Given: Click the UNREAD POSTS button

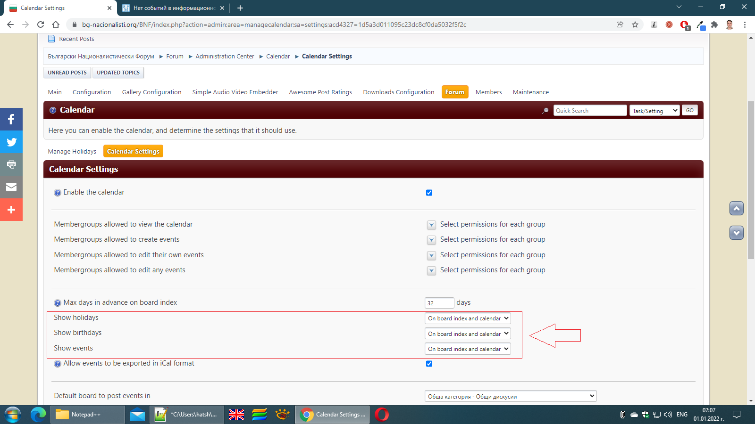Looking at the screenshot, I should [67, 73].
